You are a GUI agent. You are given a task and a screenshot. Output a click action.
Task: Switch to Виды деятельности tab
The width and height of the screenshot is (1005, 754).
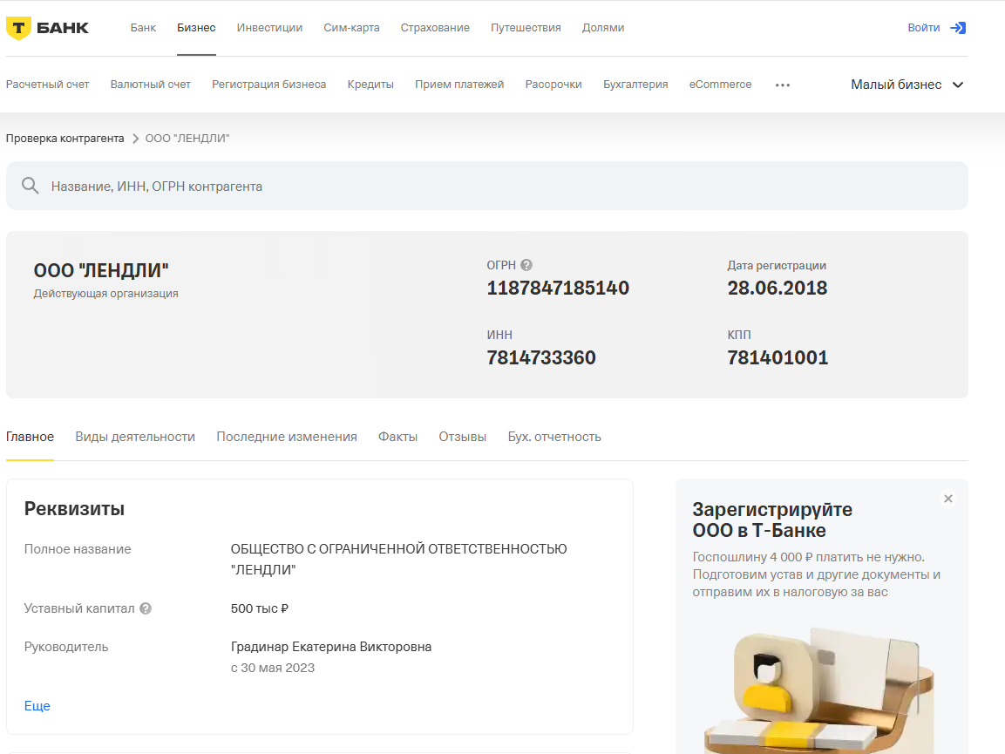[x=135, y=437]
